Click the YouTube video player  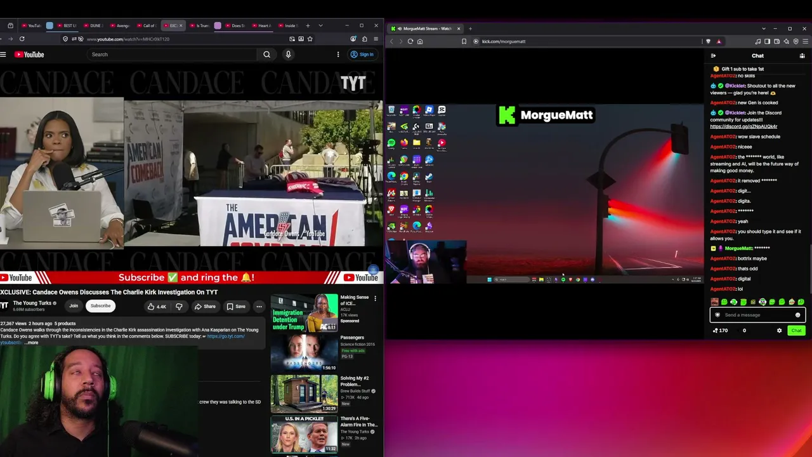[x=192, y=175]
